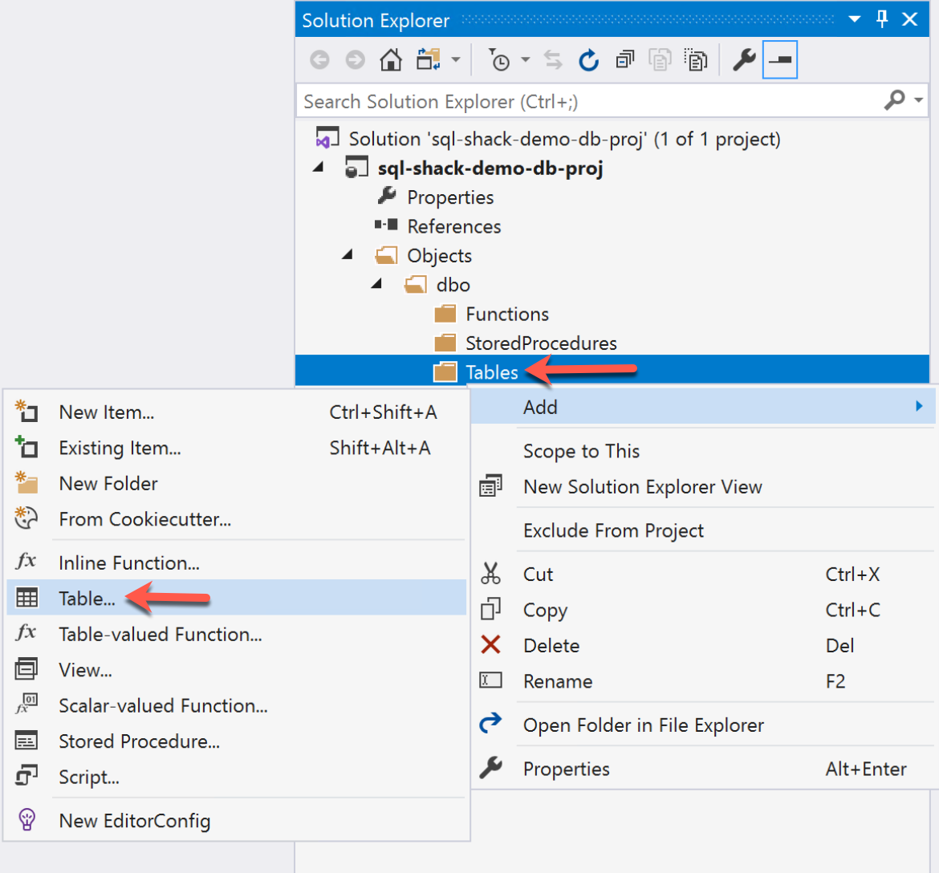Expand the Functions folder
Viewport: 939px width, 873px height.
click(506, 314)
